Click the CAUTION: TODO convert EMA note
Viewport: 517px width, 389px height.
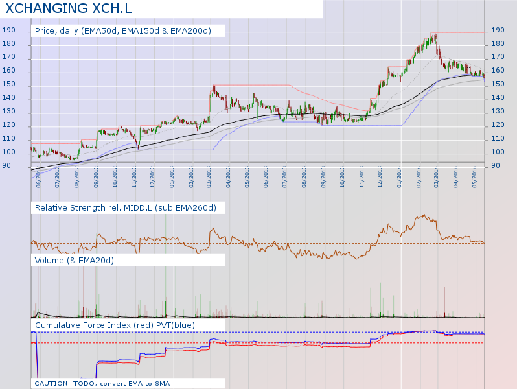point(102,383)
